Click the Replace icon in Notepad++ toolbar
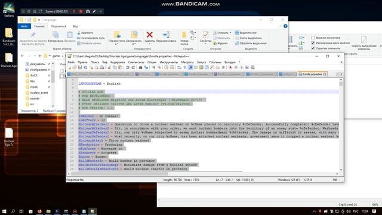This screenshot has width=382, height=215. click(x=146, y=67)
